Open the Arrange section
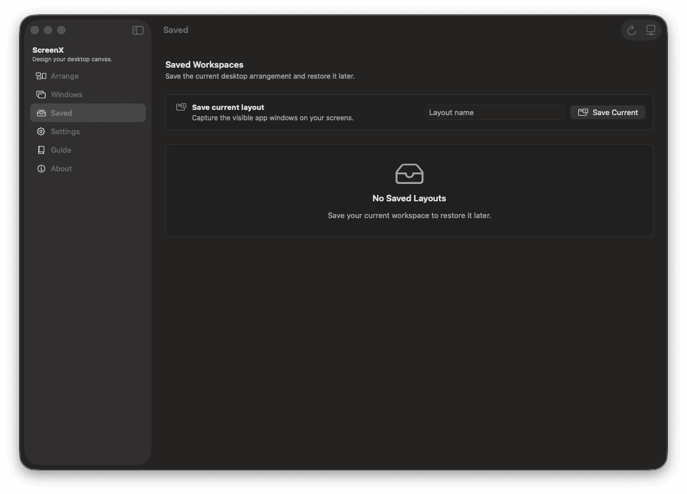 tap(88, 76)
